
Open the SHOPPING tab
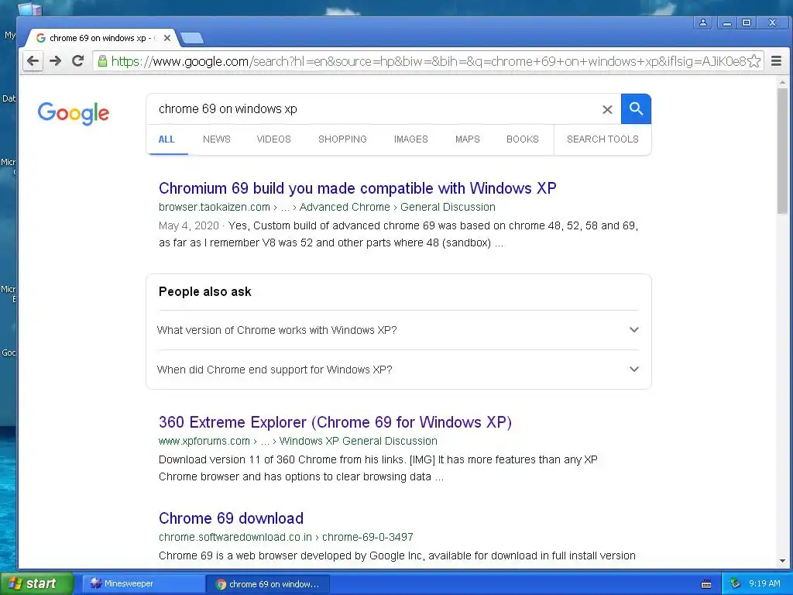[342, 139]
